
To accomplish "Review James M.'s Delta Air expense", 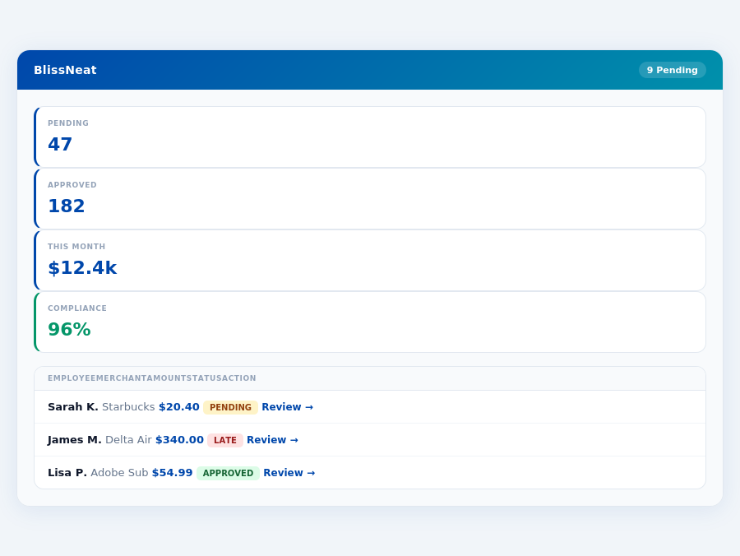I will click(x=272, y=439).
